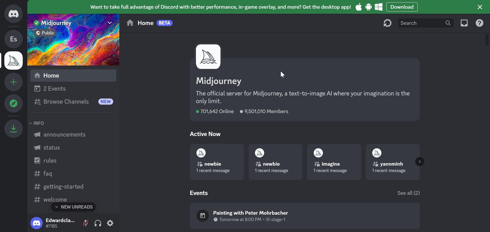Toggle headphones deafen in user panel

coord(98,223)
